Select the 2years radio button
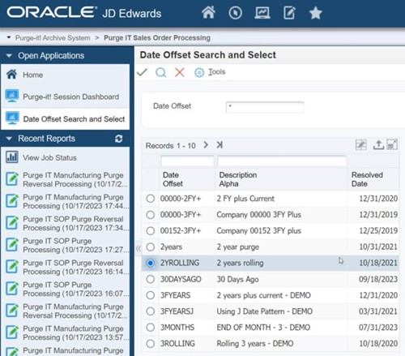The width and height of the screenshot is (405, 356). click(151, 247)
